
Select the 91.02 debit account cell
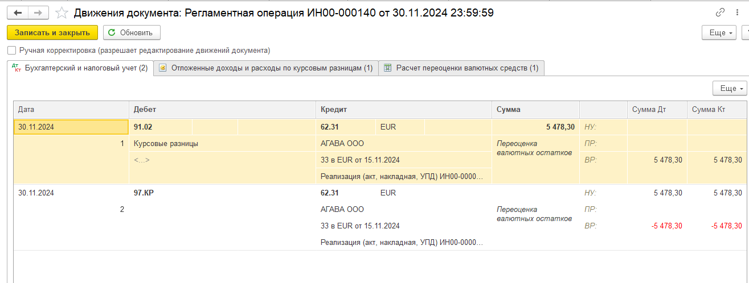coord(143,127)
